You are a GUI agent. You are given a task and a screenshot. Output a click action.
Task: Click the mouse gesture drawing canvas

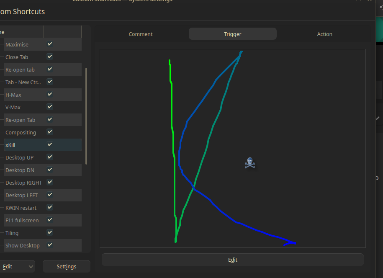pos(233,149)
